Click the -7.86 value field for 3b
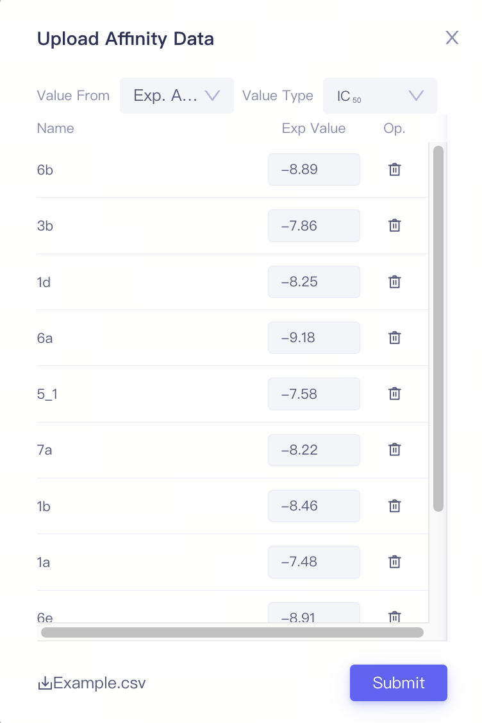Screen dimensions: 482x723 pos(314,225)
